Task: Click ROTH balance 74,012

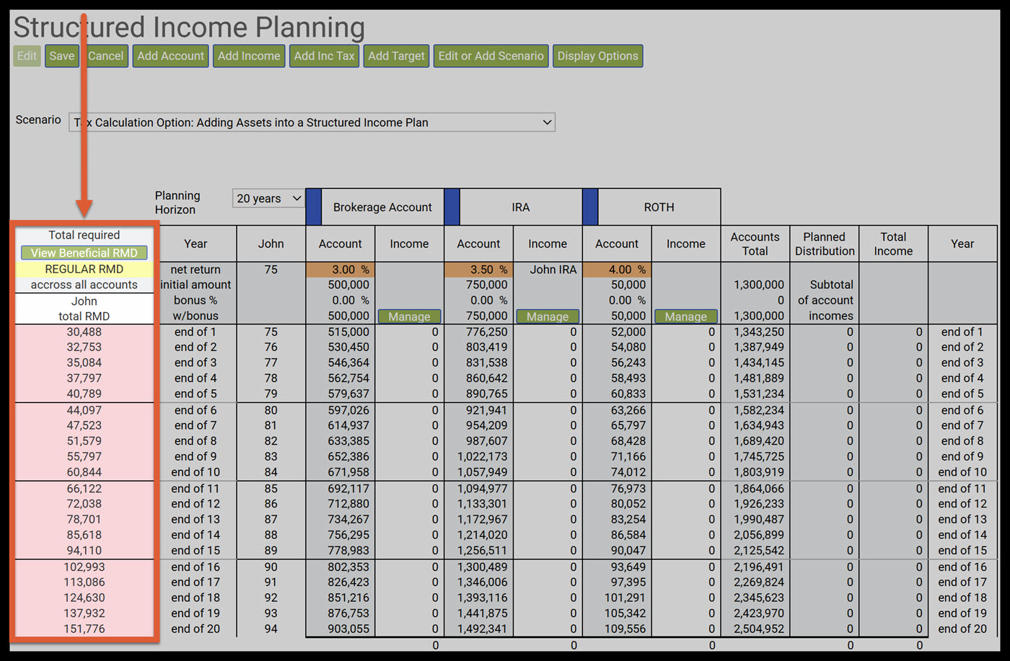Action: tap(628, 473)
